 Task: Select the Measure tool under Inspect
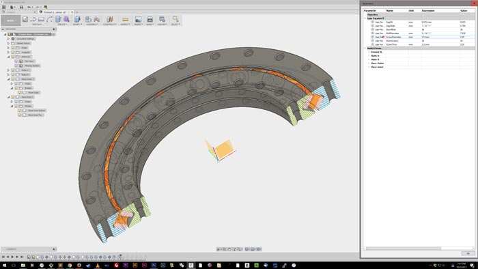point(125,20)
